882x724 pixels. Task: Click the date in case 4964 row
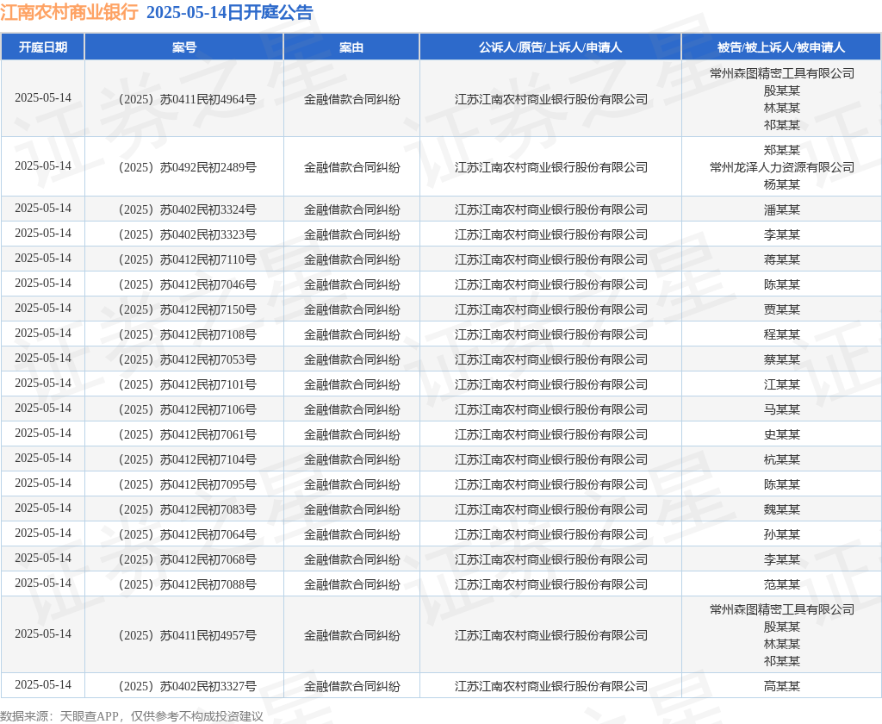coord(43,98)
